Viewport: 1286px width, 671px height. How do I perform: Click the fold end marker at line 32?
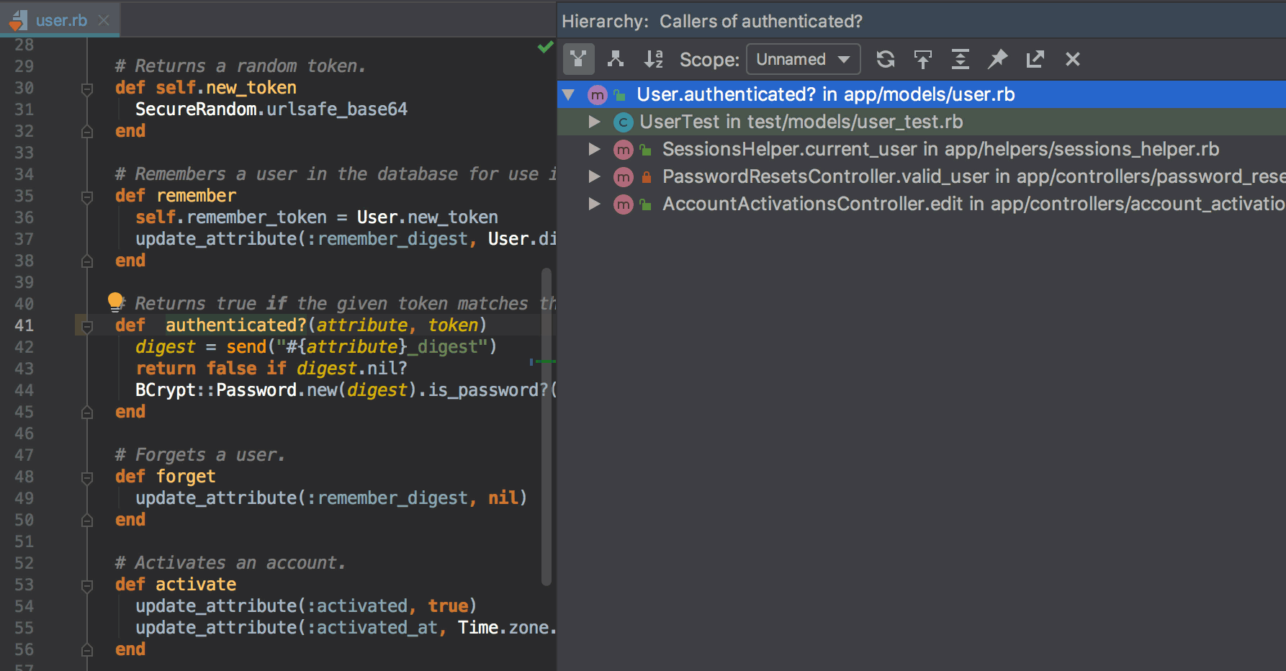pos(87,132)
